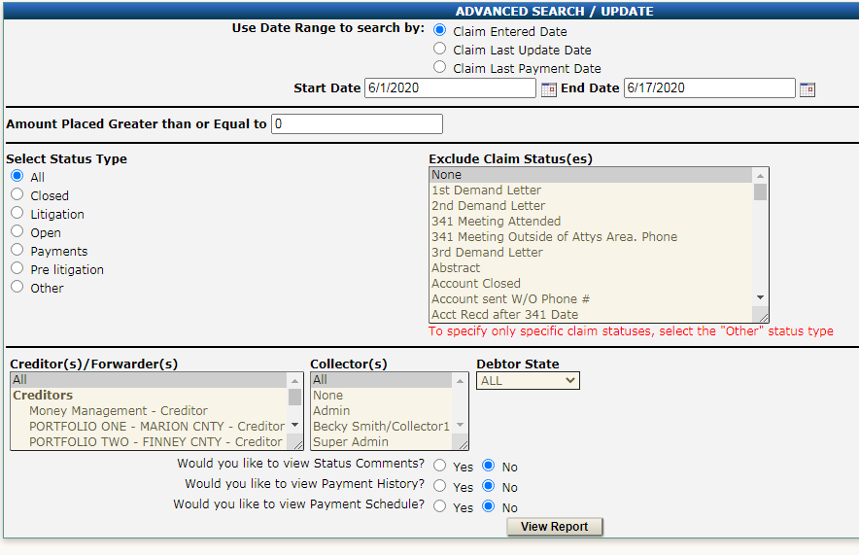Choose the Open status type radio
Screen dimensions: 859x555
17,231
